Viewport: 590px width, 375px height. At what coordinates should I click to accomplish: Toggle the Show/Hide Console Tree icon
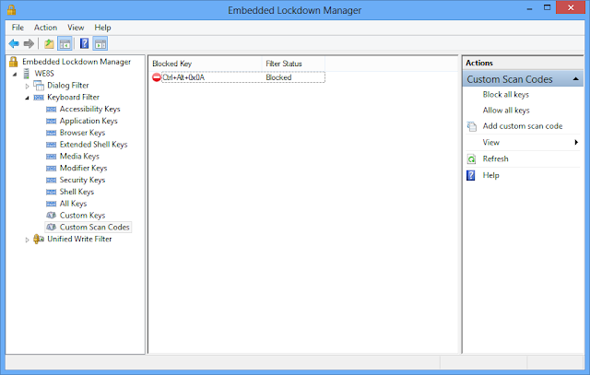pos(65,43)
